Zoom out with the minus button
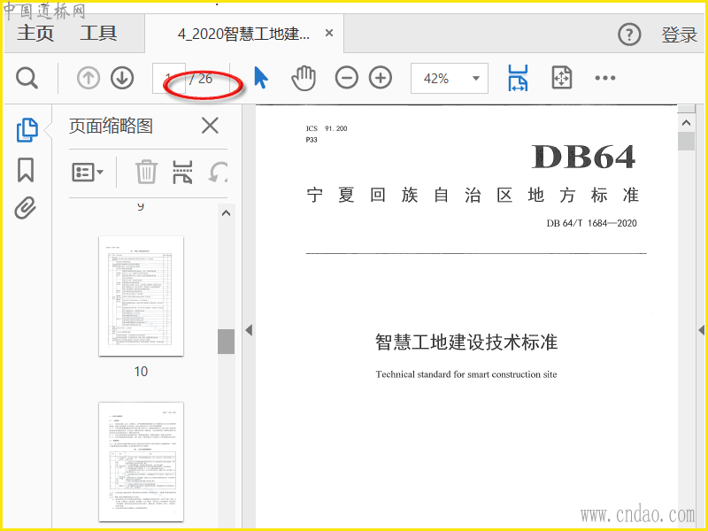This screenshot has height=531, width=708. (346, 78)
